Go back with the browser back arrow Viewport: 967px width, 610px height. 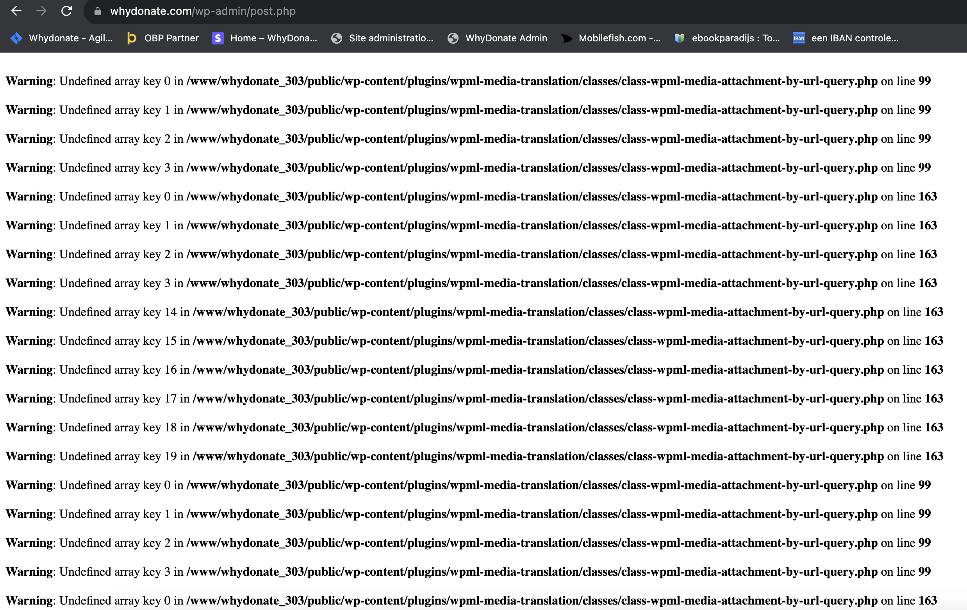[16, 11]
